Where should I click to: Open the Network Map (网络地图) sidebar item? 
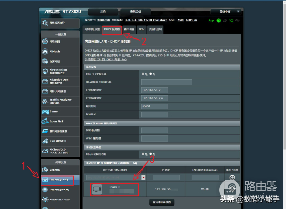click(x=60, y=42)
